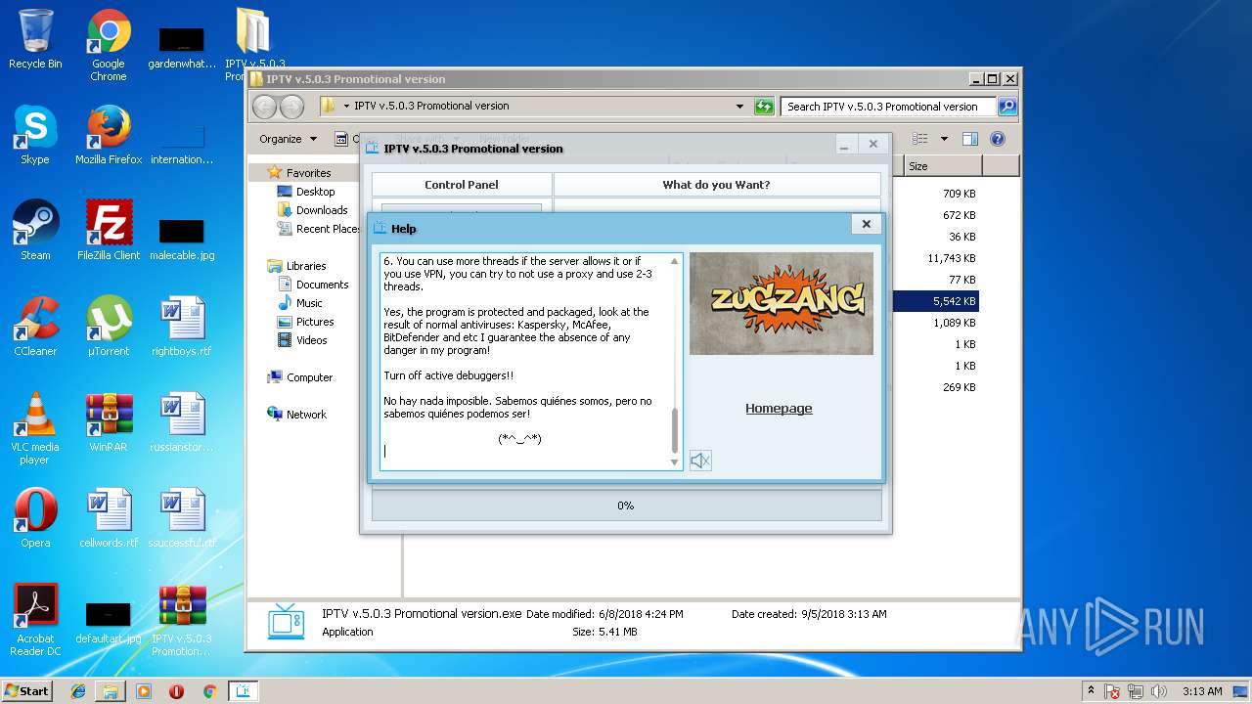
Task: Select rightboys.rtf desktop file
Action: 182,327
